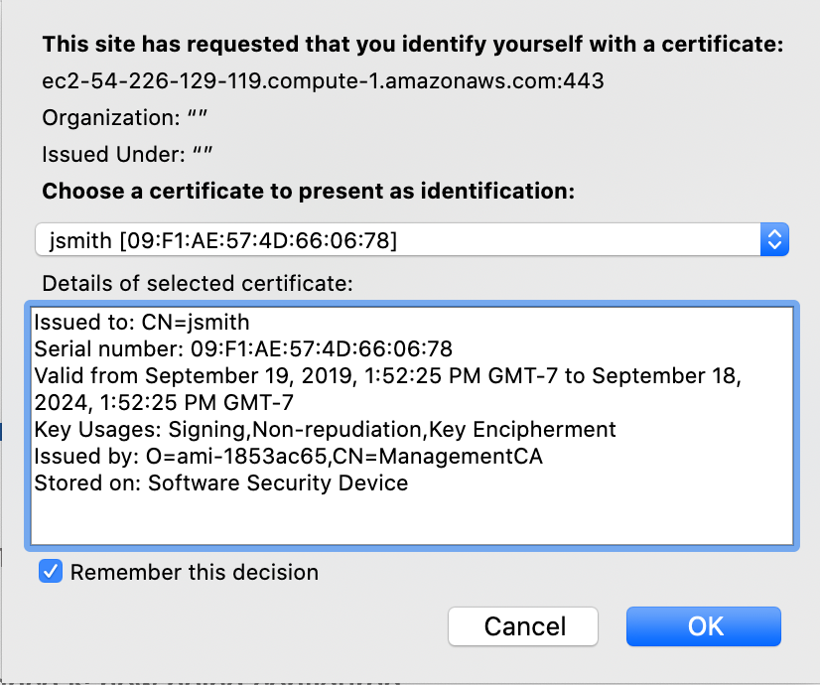The width and height of the screenshot is (820, 685).
Task: Click the 'Issued to: CN=jsmith' line
Action: click(141, 322)
